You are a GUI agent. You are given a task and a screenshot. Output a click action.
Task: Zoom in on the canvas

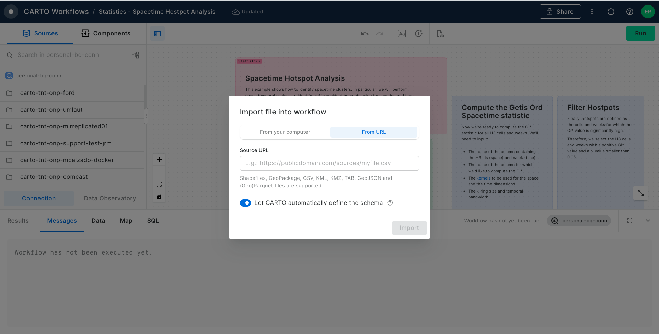(x=159, y=160)
